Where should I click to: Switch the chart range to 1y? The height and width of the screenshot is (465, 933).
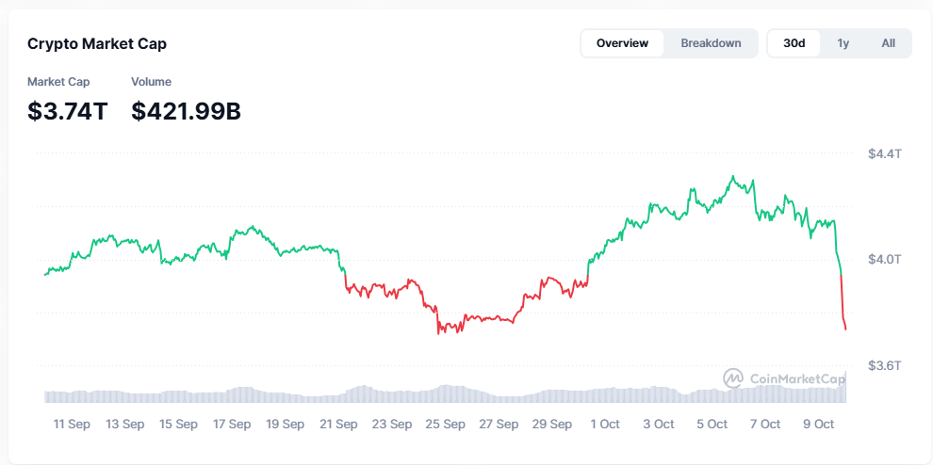(x=843, y=43)
